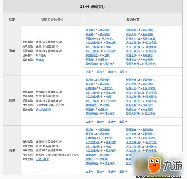Click the text 金钱7790 经验值7790
Image resolution: width=187 pixels, height=179 pixels.
click(49, 42)
